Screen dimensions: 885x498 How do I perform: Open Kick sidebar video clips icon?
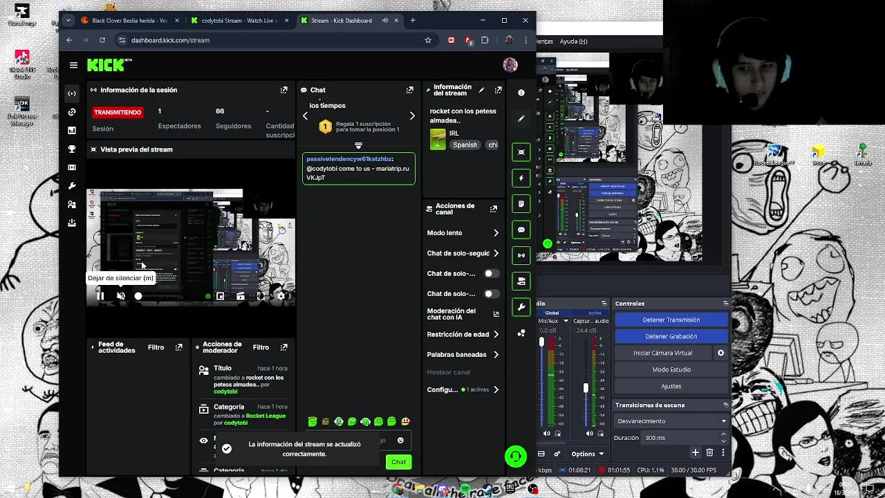tap(72, 167)
